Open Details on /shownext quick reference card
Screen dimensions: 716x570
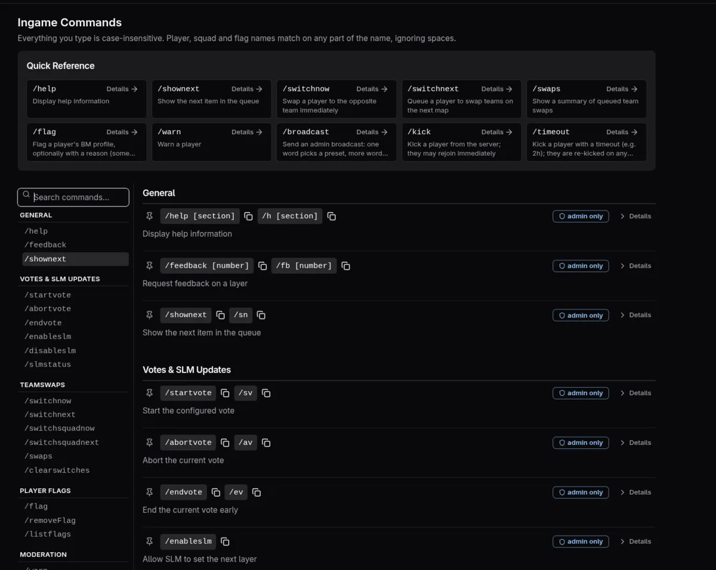(247, 89)
